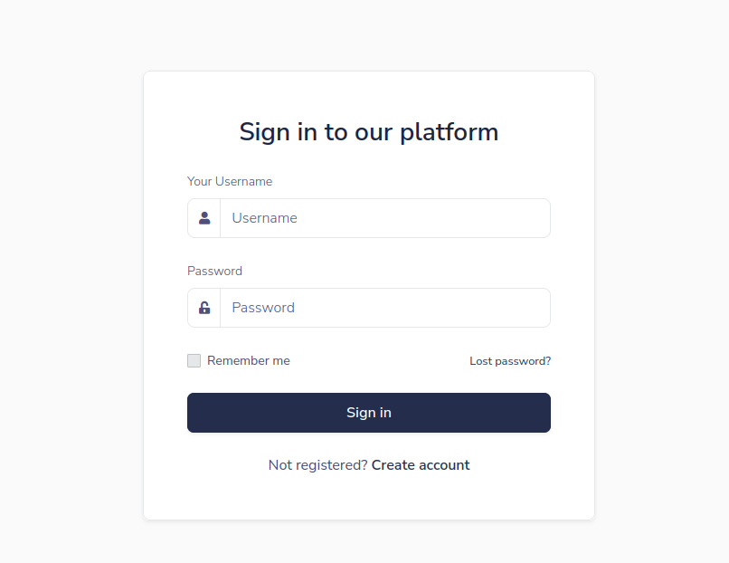Open the Lost password? link
The width and height of the screenshot is (729, 563).
[x=510, y=361]
